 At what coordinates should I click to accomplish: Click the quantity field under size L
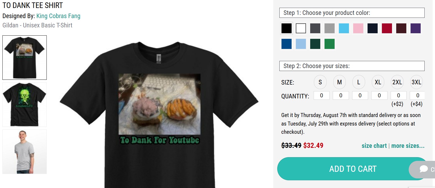coord(360,95)
